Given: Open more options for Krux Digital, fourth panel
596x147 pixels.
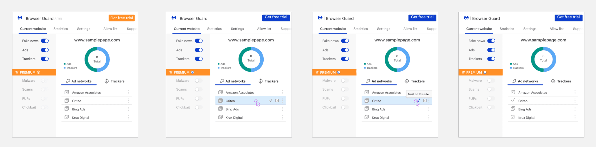Looking at the screenshot, I should pyautogui.click(x=575, y=117).
